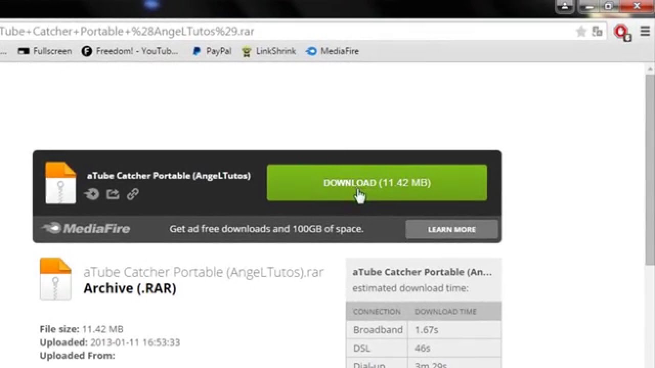Click the copy link chain icon
Screen dimensions: 655x368
pos(133,194)
